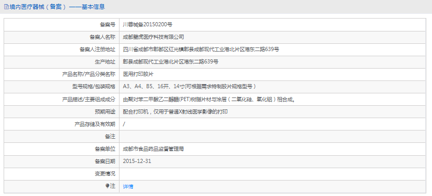The image size is (432, 196).
Task: Click the 备案号 label cell
Action: pyautogui.click(x=62, y=25)
